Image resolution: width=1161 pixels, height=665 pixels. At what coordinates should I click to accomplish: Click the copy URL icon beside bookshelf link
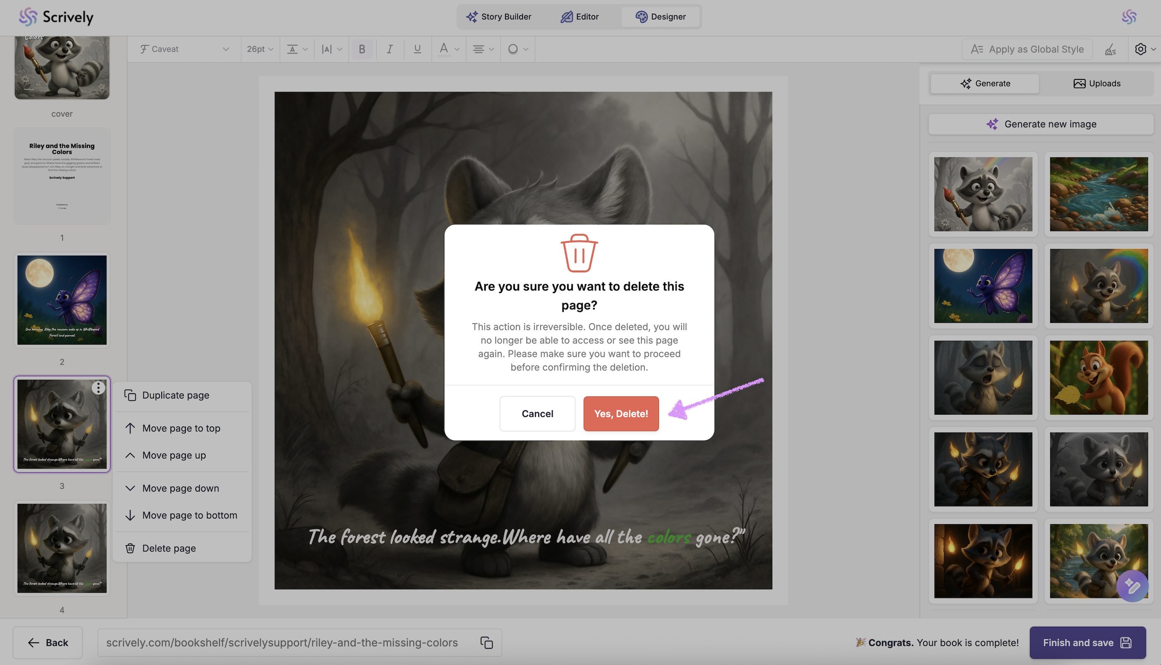pos(486,643)
